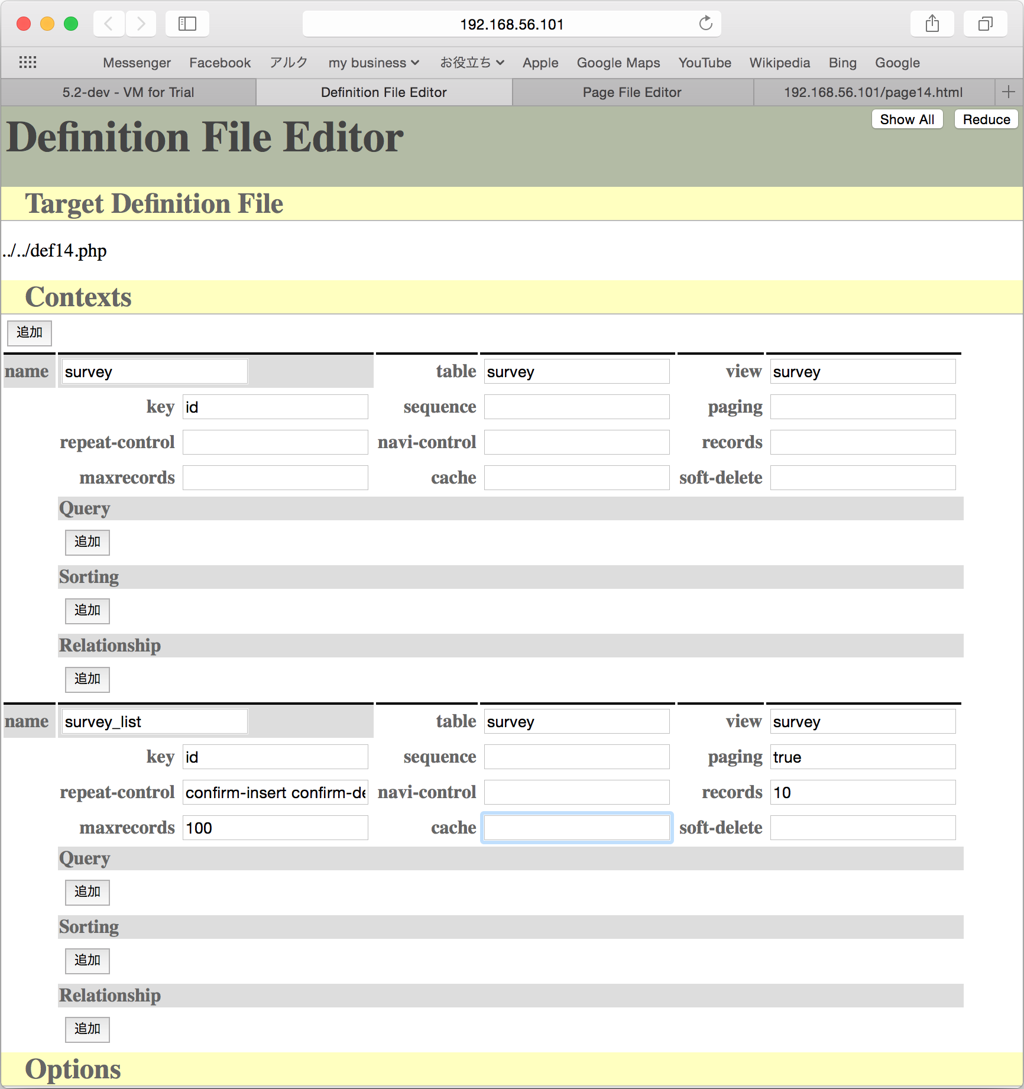Edit name field containing survey

[155, 372]
